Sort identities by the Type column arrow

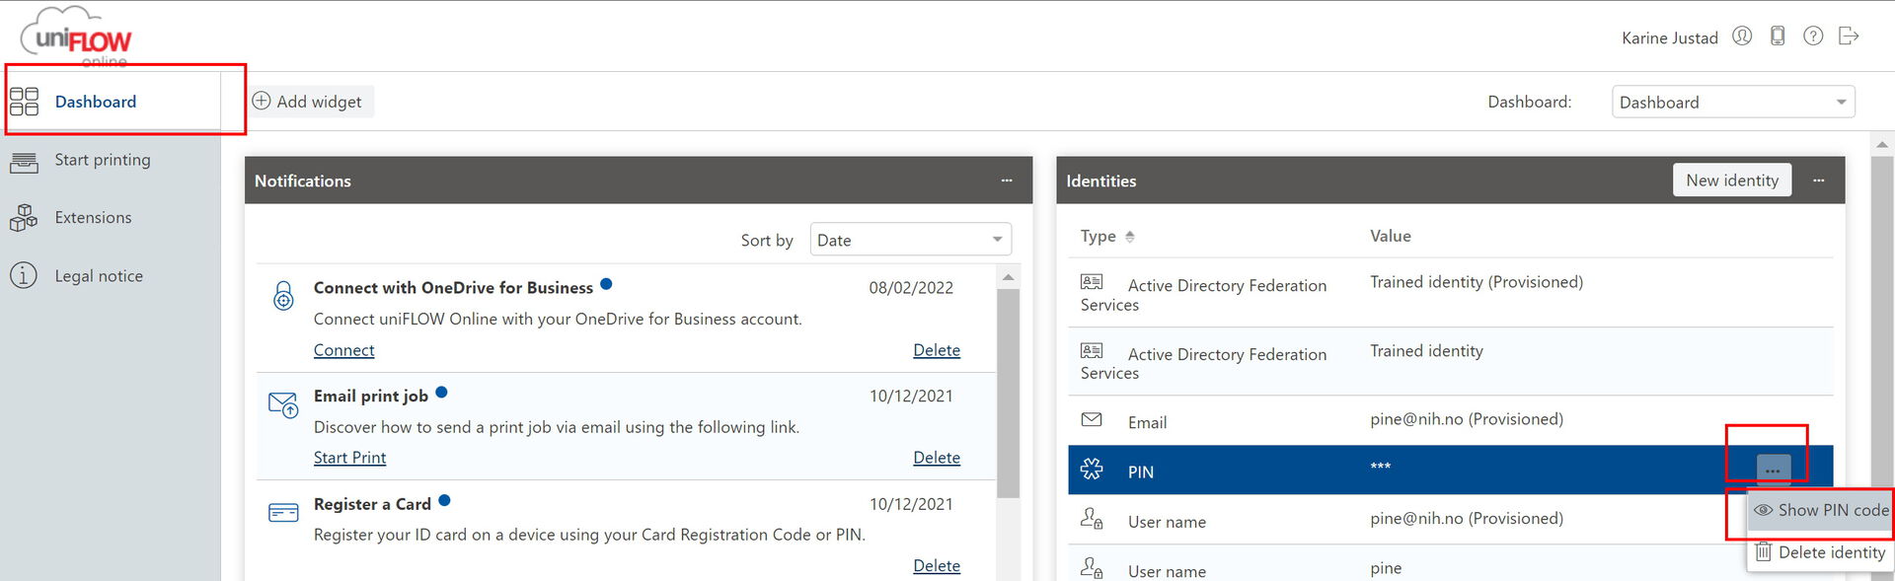1130,237
